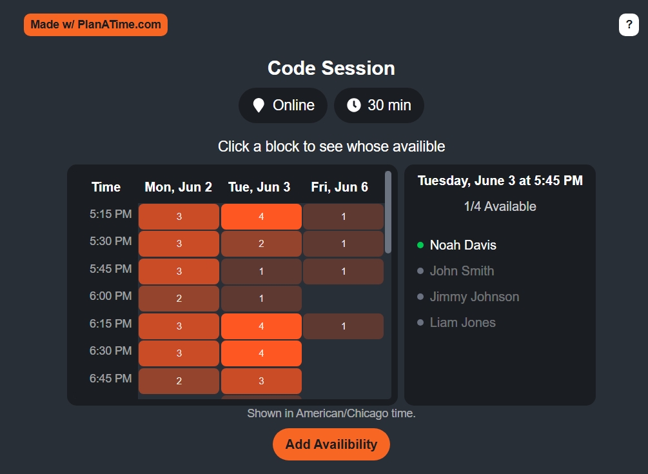The width and height of the screenshot is (648, 474).
Task: Click the gray dot beside John Smith
Action: click(420, 271)
